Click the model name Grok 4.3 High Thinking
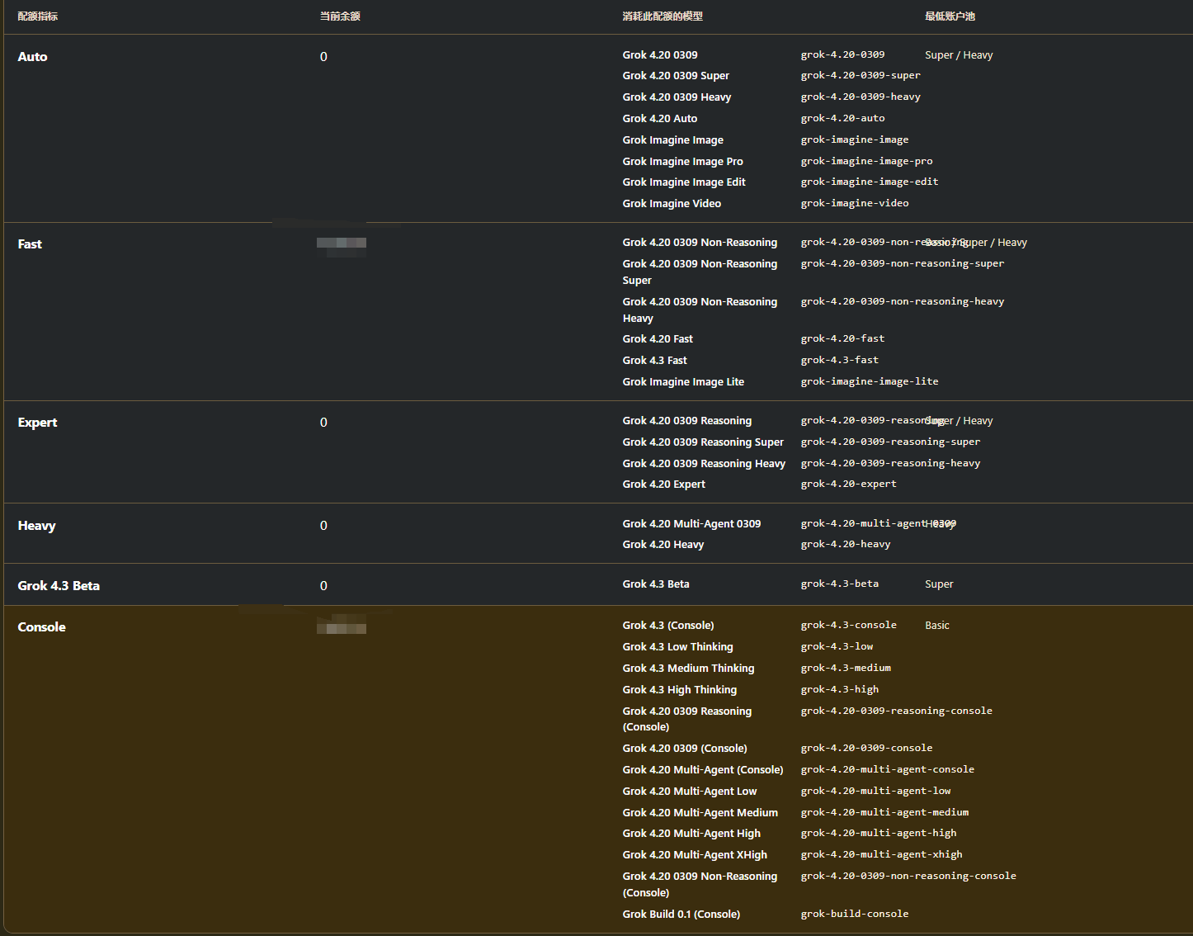This screenshot has height=936, width=1193. 680,690
